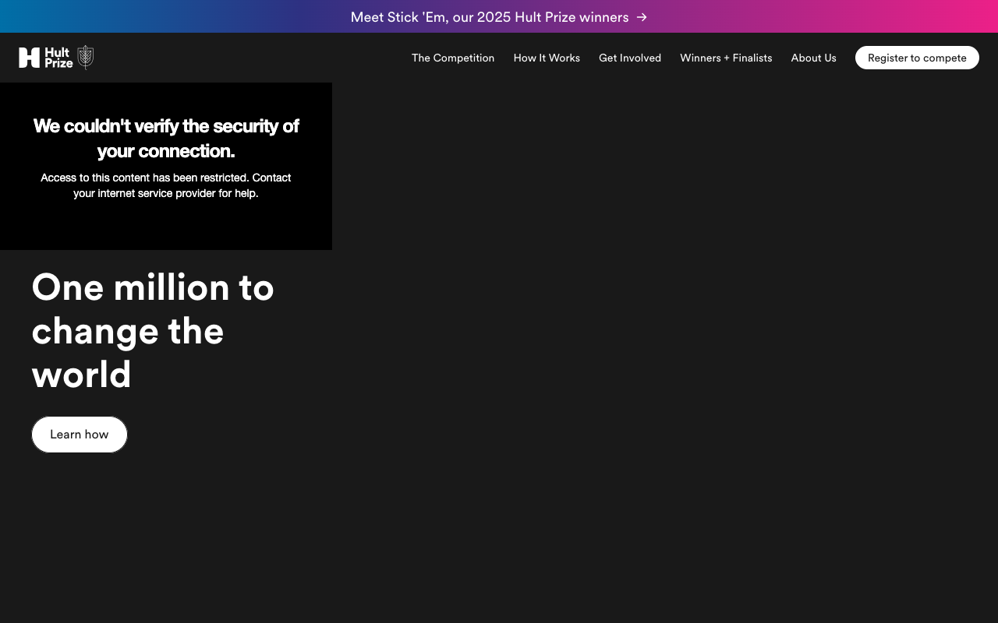
Task: Click the Register to compete button
Action: pos(917,58)
